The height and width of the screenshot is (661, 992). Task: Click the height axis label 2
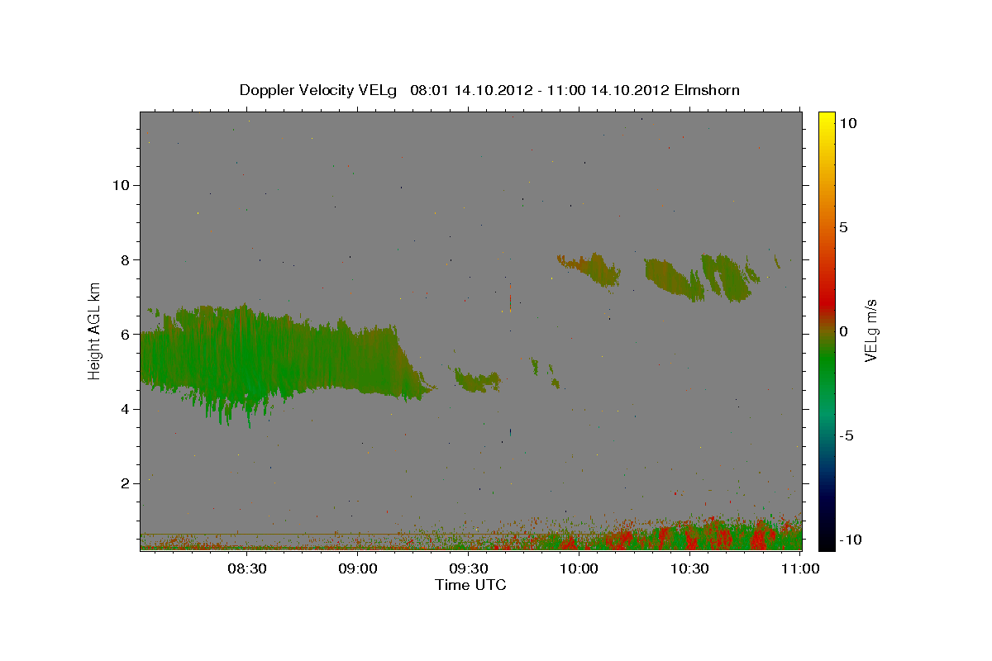pos(126,484)
